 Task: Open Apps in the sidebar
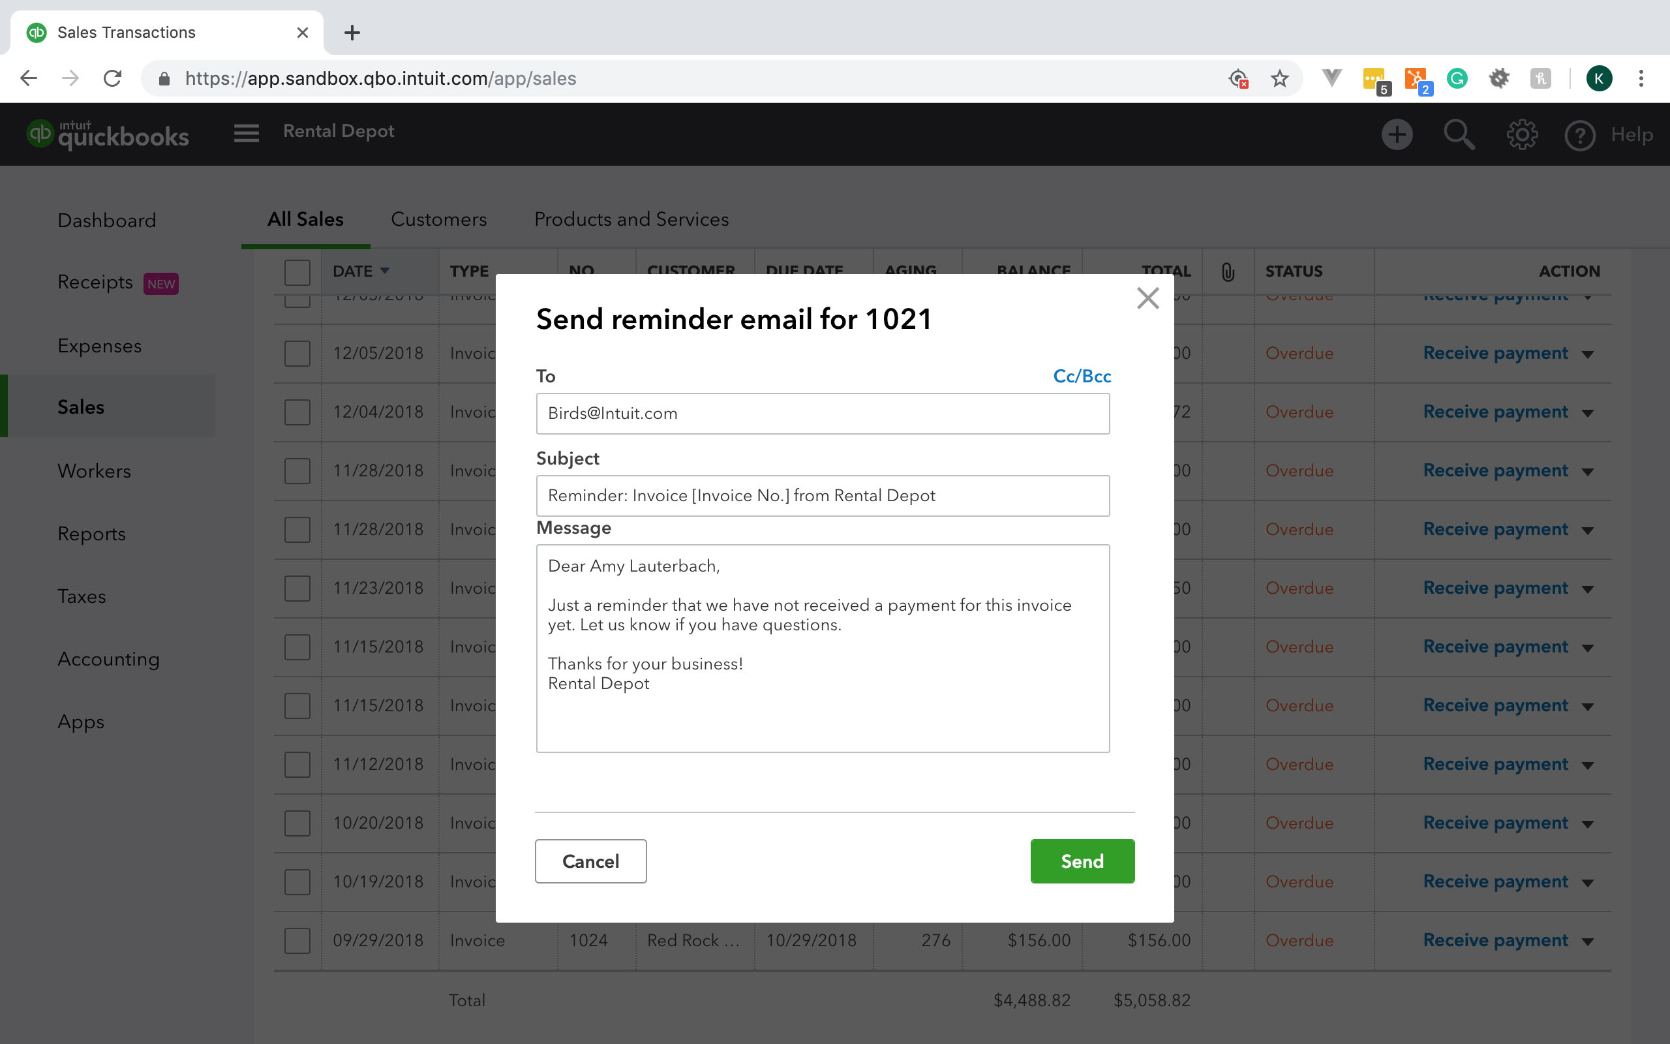click(x=81, y=722)
